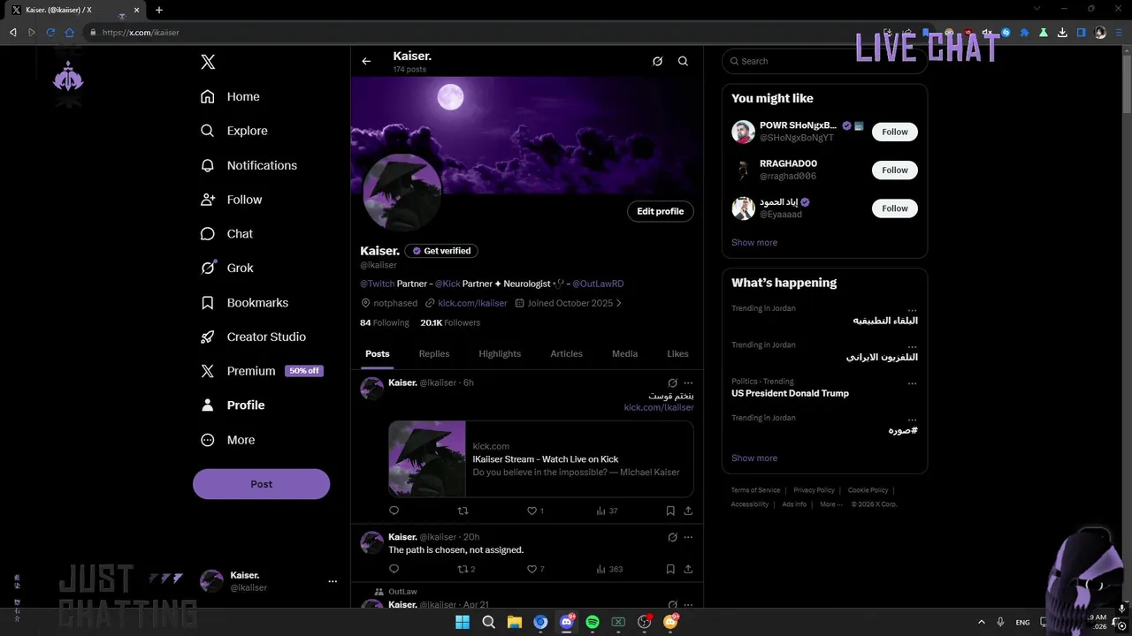Open Discord from the taskbar
Image resolution: width=1132 pixels, height=636 pixels.
point(567,622)
